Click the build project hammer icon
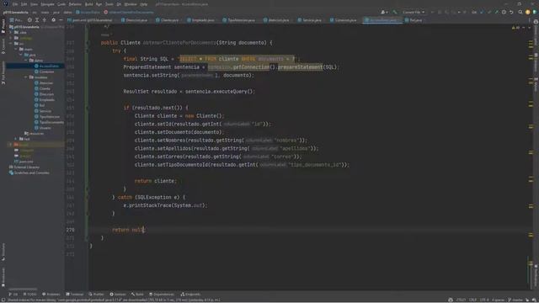Screen dimensions: 539x303 click(x=395, y=12)
